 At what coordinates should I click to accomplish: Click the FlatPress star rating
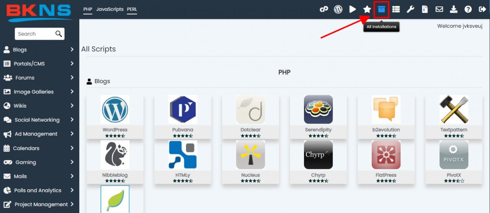coord(386,181)
